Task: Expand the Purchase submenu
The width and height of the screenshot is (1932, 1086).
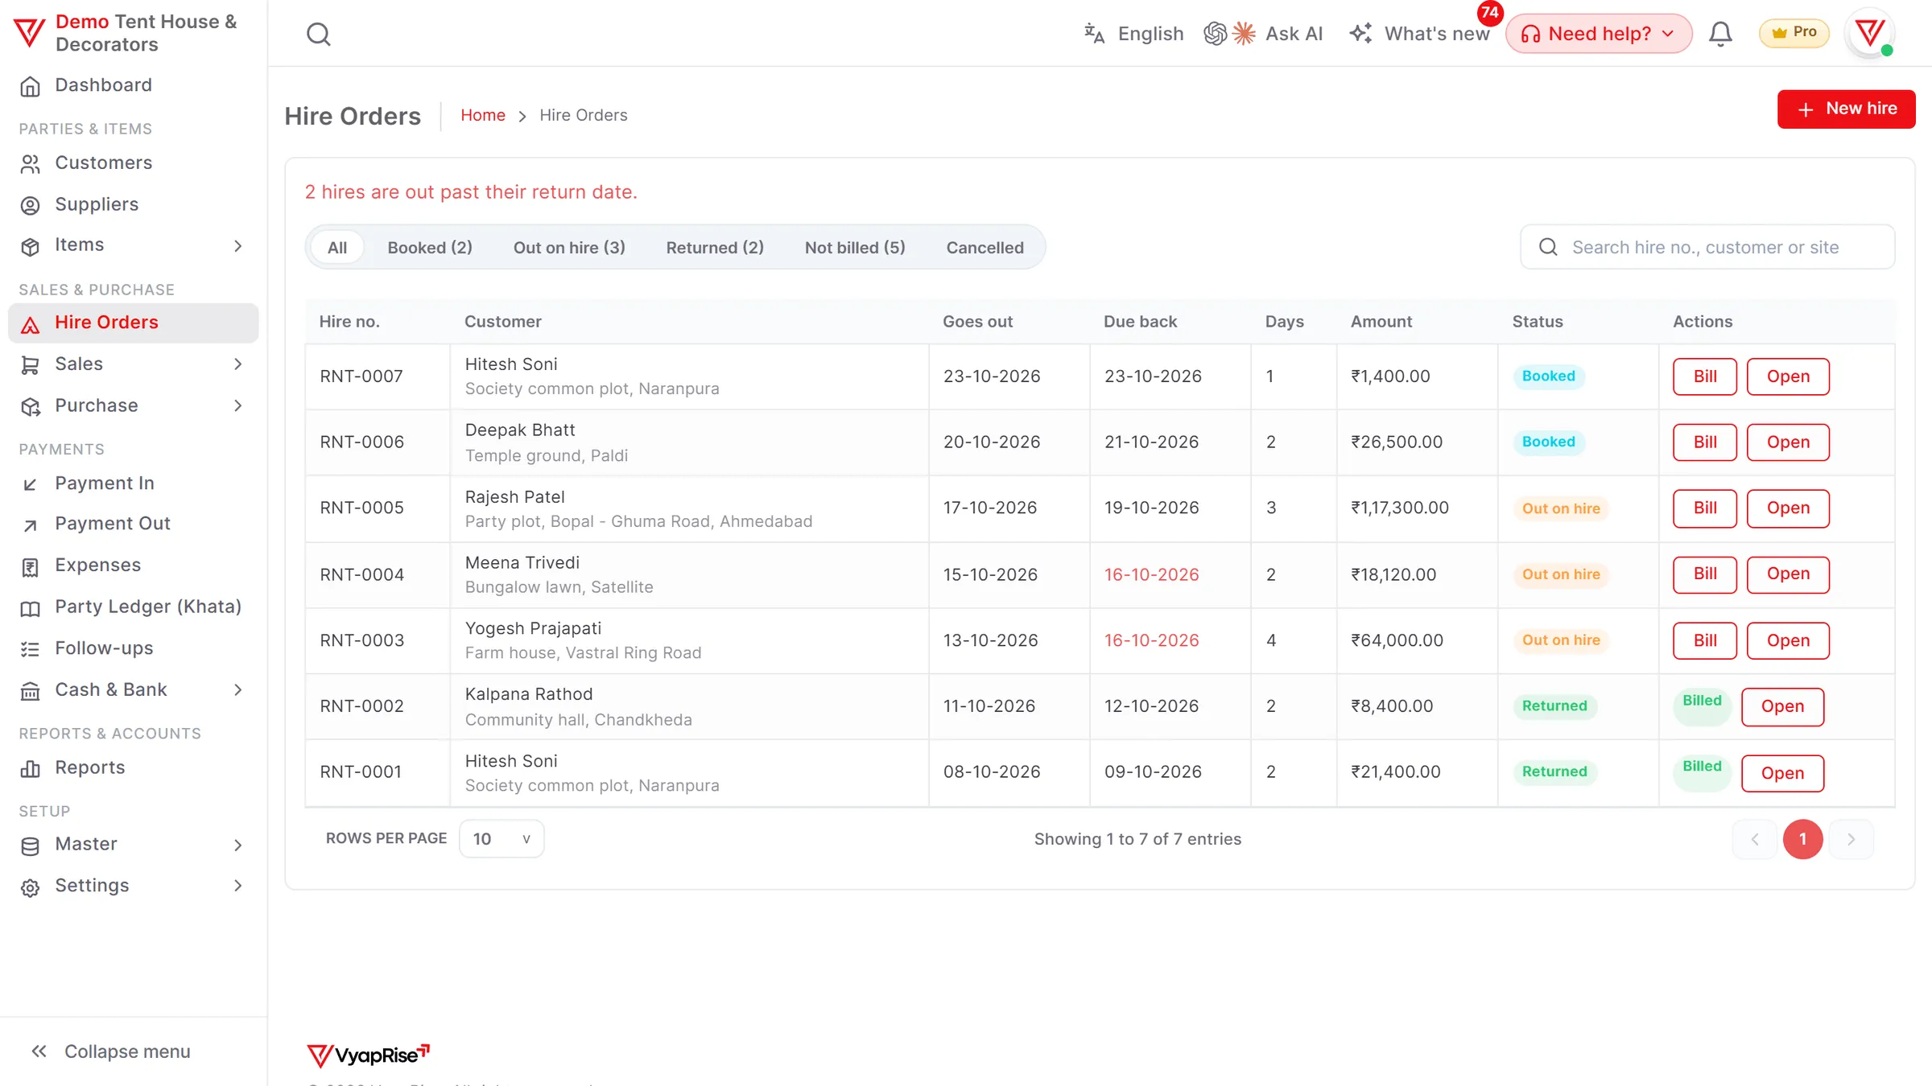Action: [x=237, y=406]
